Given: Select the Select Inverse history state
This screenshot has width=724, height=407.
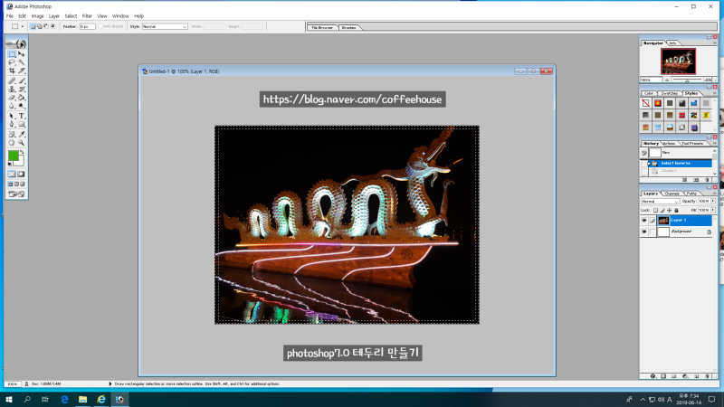Looking at the screenshot, I should coord(681,164).
